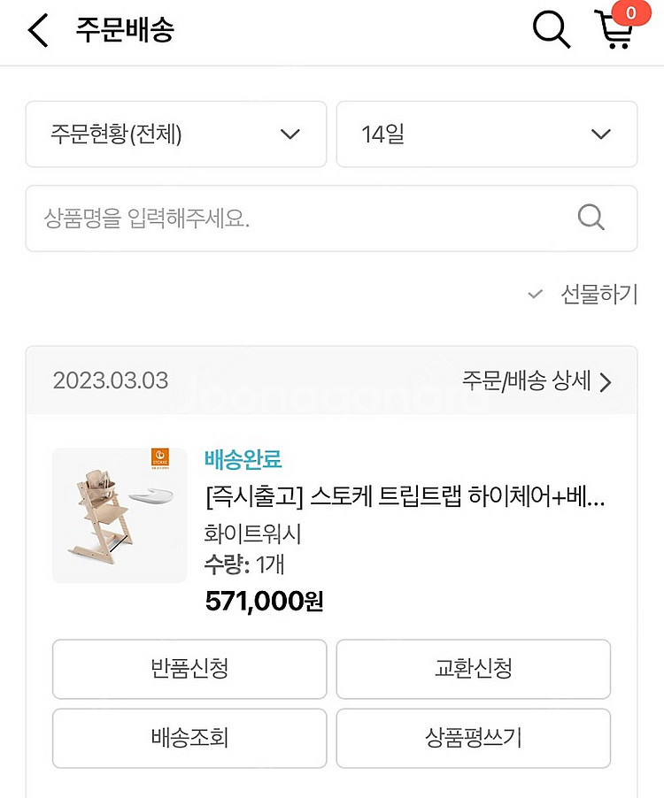Screen dimensions: 664x798
Task: Track shipping with 배송조회
Action: click(189, 739)
